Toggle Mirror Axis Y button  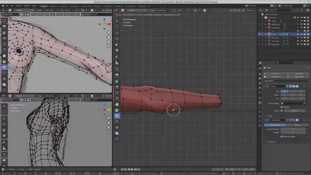pos(293,91)
